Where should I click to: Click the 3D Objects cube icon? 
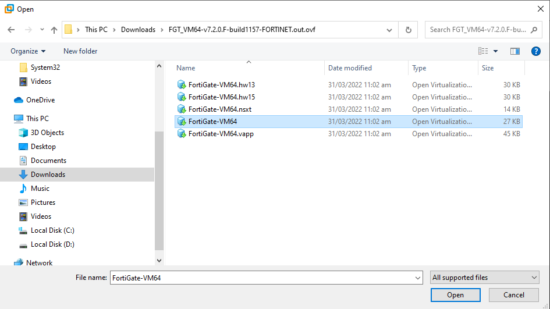tap(23, 133)
